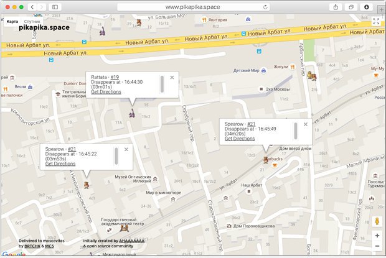Close the Spearow popup disappearing at 16:45:22
This screenshot has width=386, height=258.
tap(126, 149)
